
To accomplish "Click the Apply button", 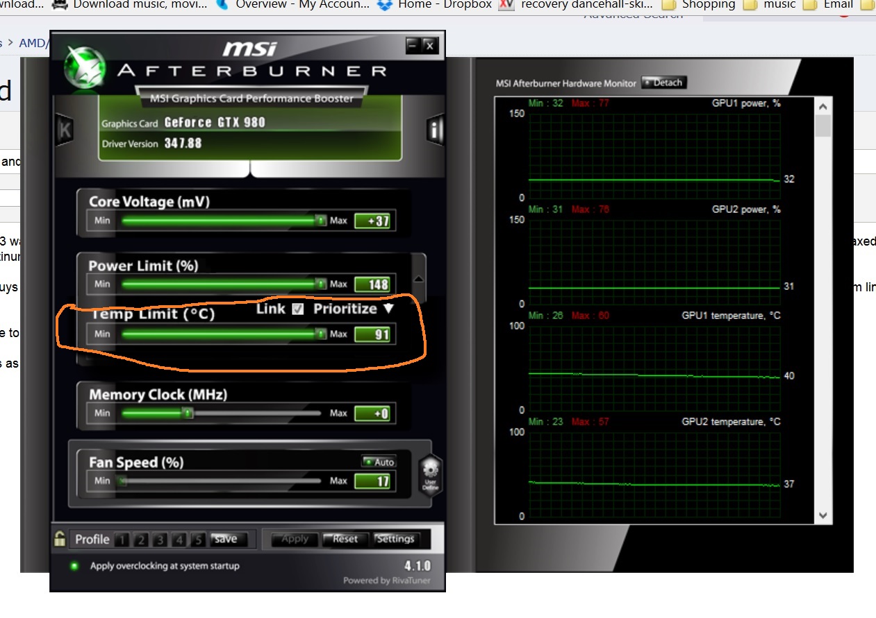I will point(295,539).
